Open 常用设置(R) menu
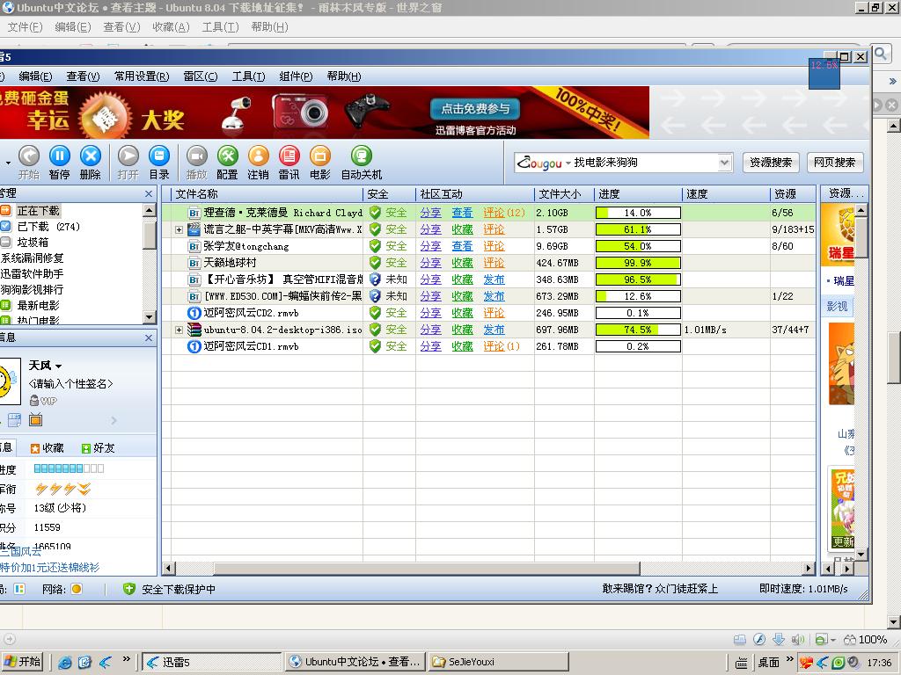901x675 pixels. 142,76
